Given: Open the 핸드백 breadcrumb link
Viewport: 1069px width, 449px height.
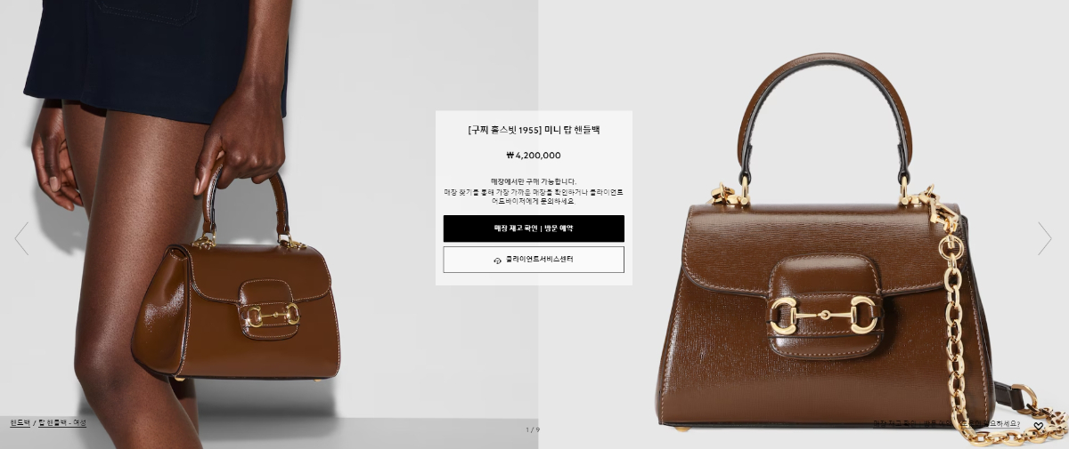Looking at the screenshot, I should 20,422.
